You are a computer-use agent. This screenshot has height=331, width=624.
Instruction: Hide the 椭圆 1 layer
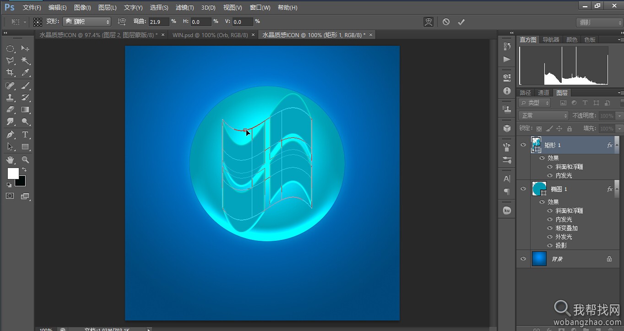click(523, 189)
